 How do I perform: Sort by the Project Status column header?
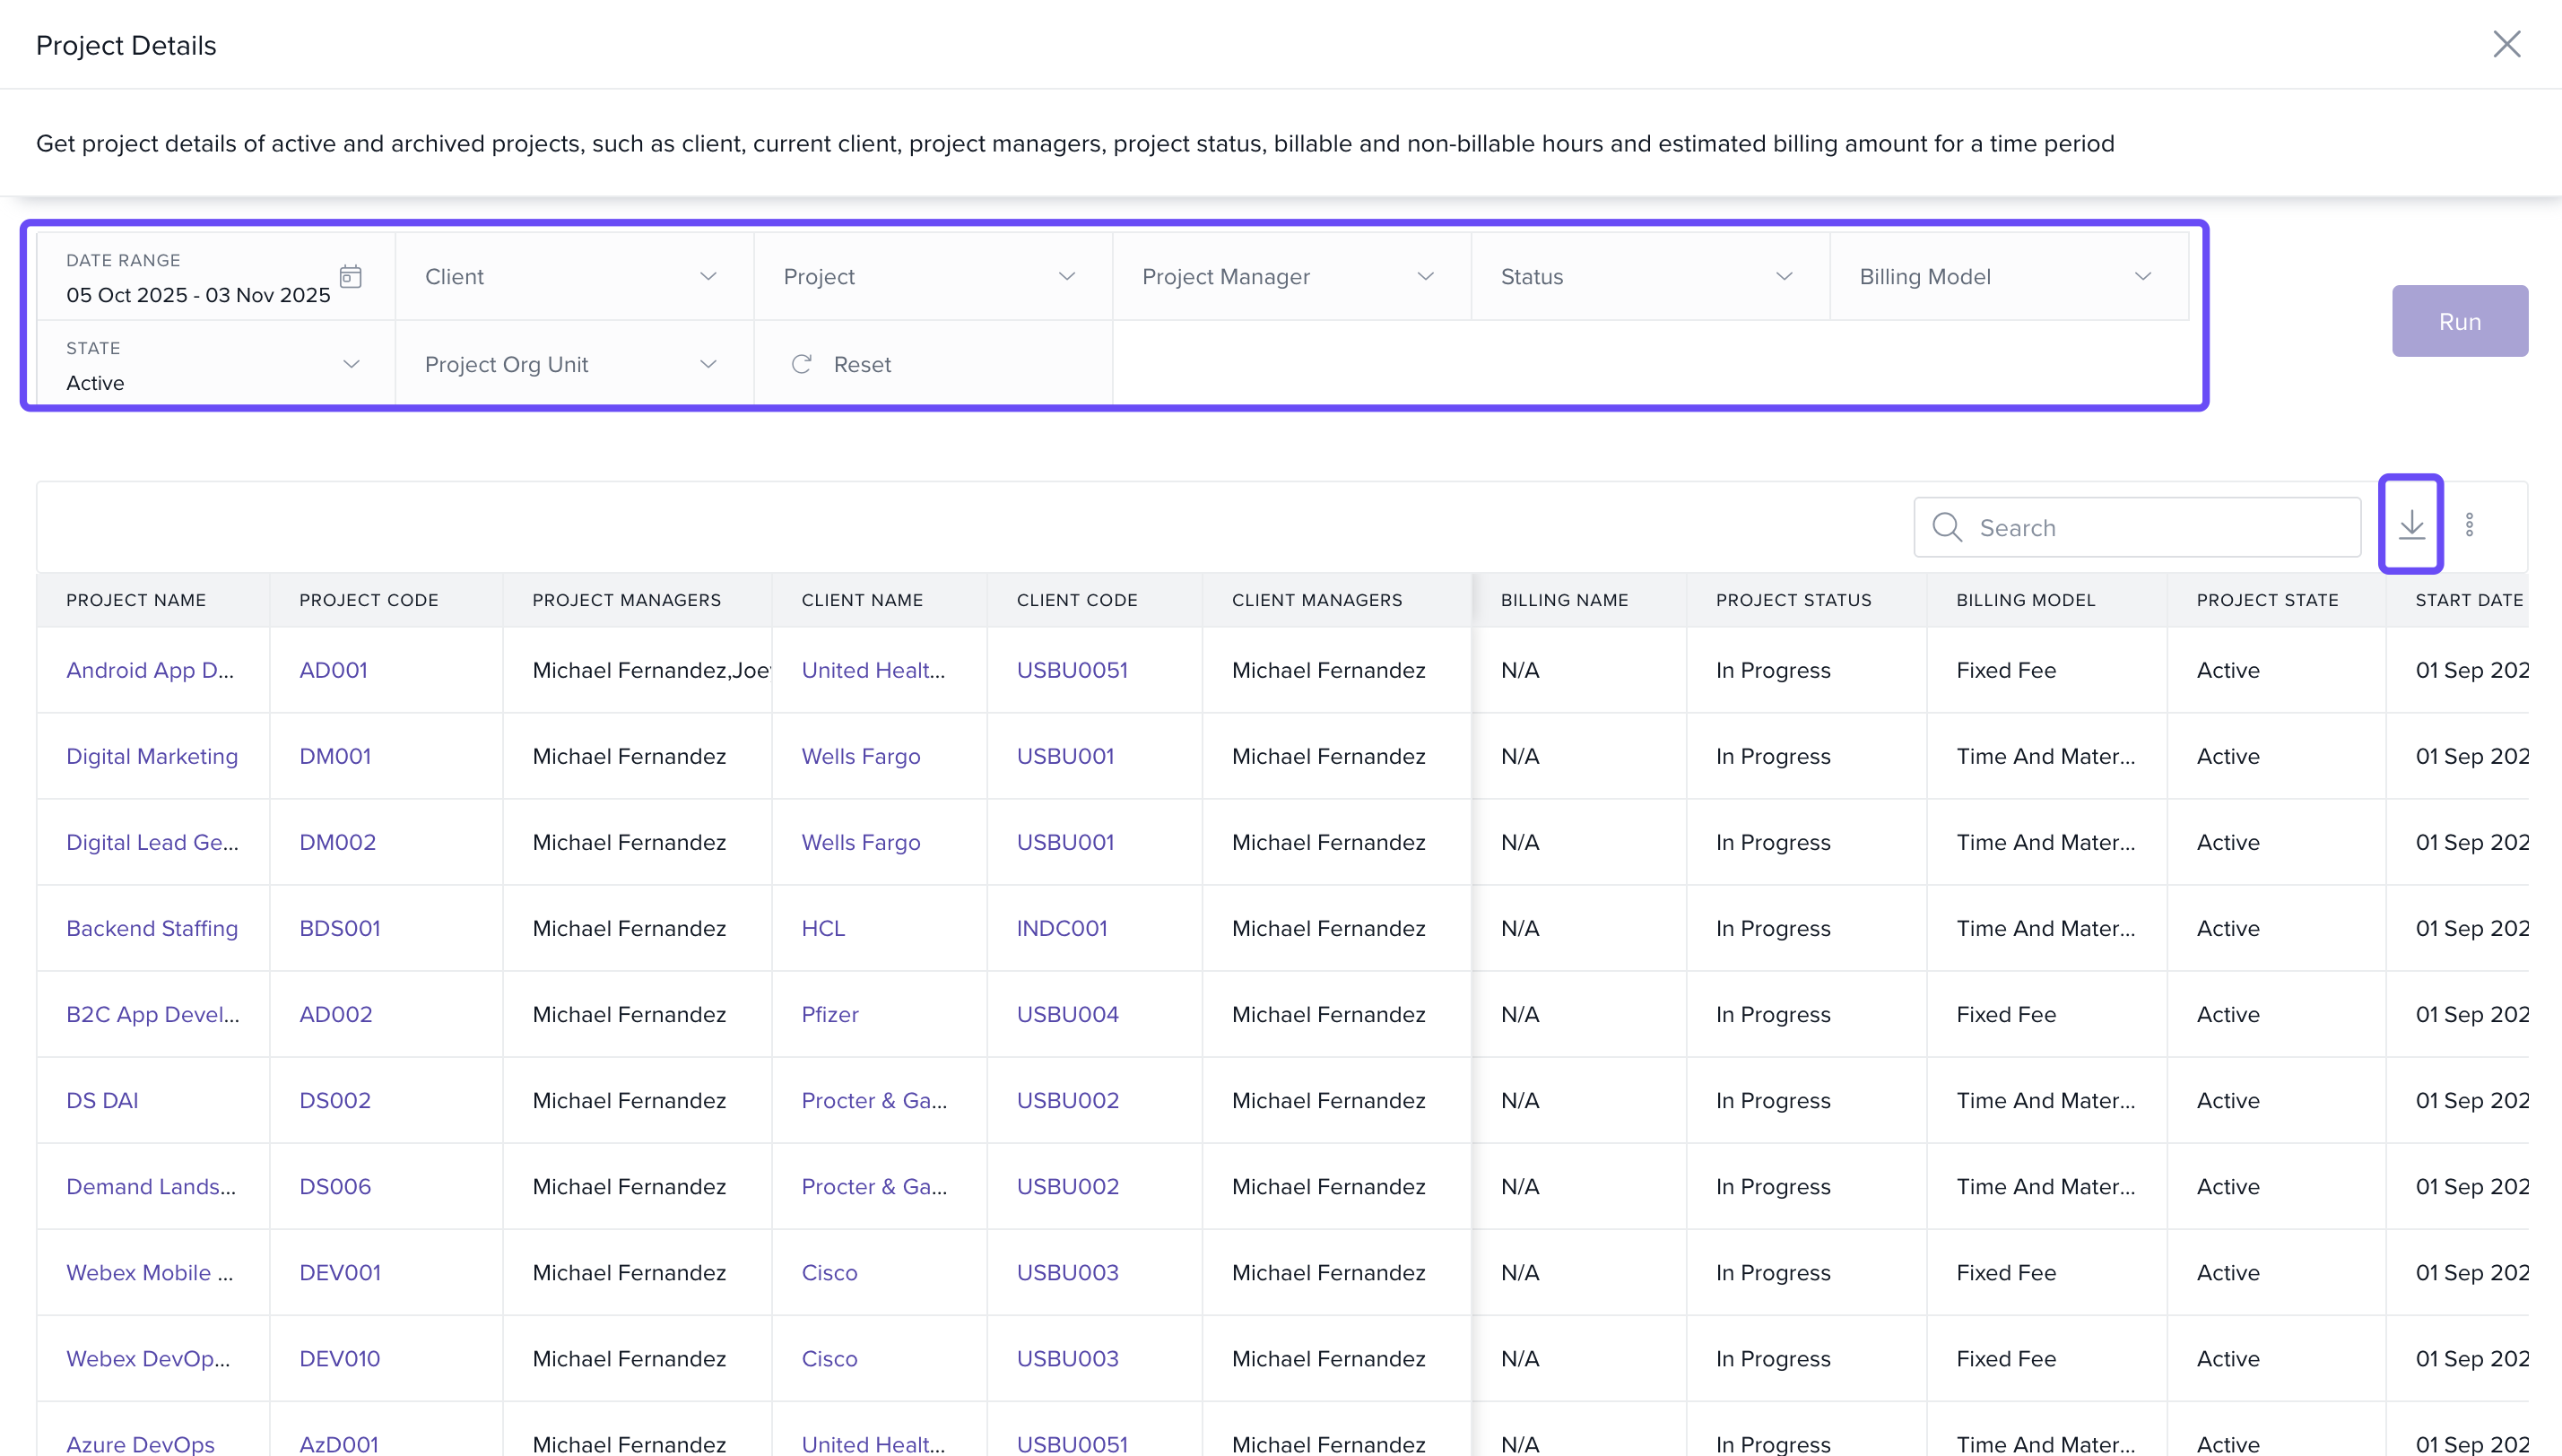click(x=1793, y=600)
